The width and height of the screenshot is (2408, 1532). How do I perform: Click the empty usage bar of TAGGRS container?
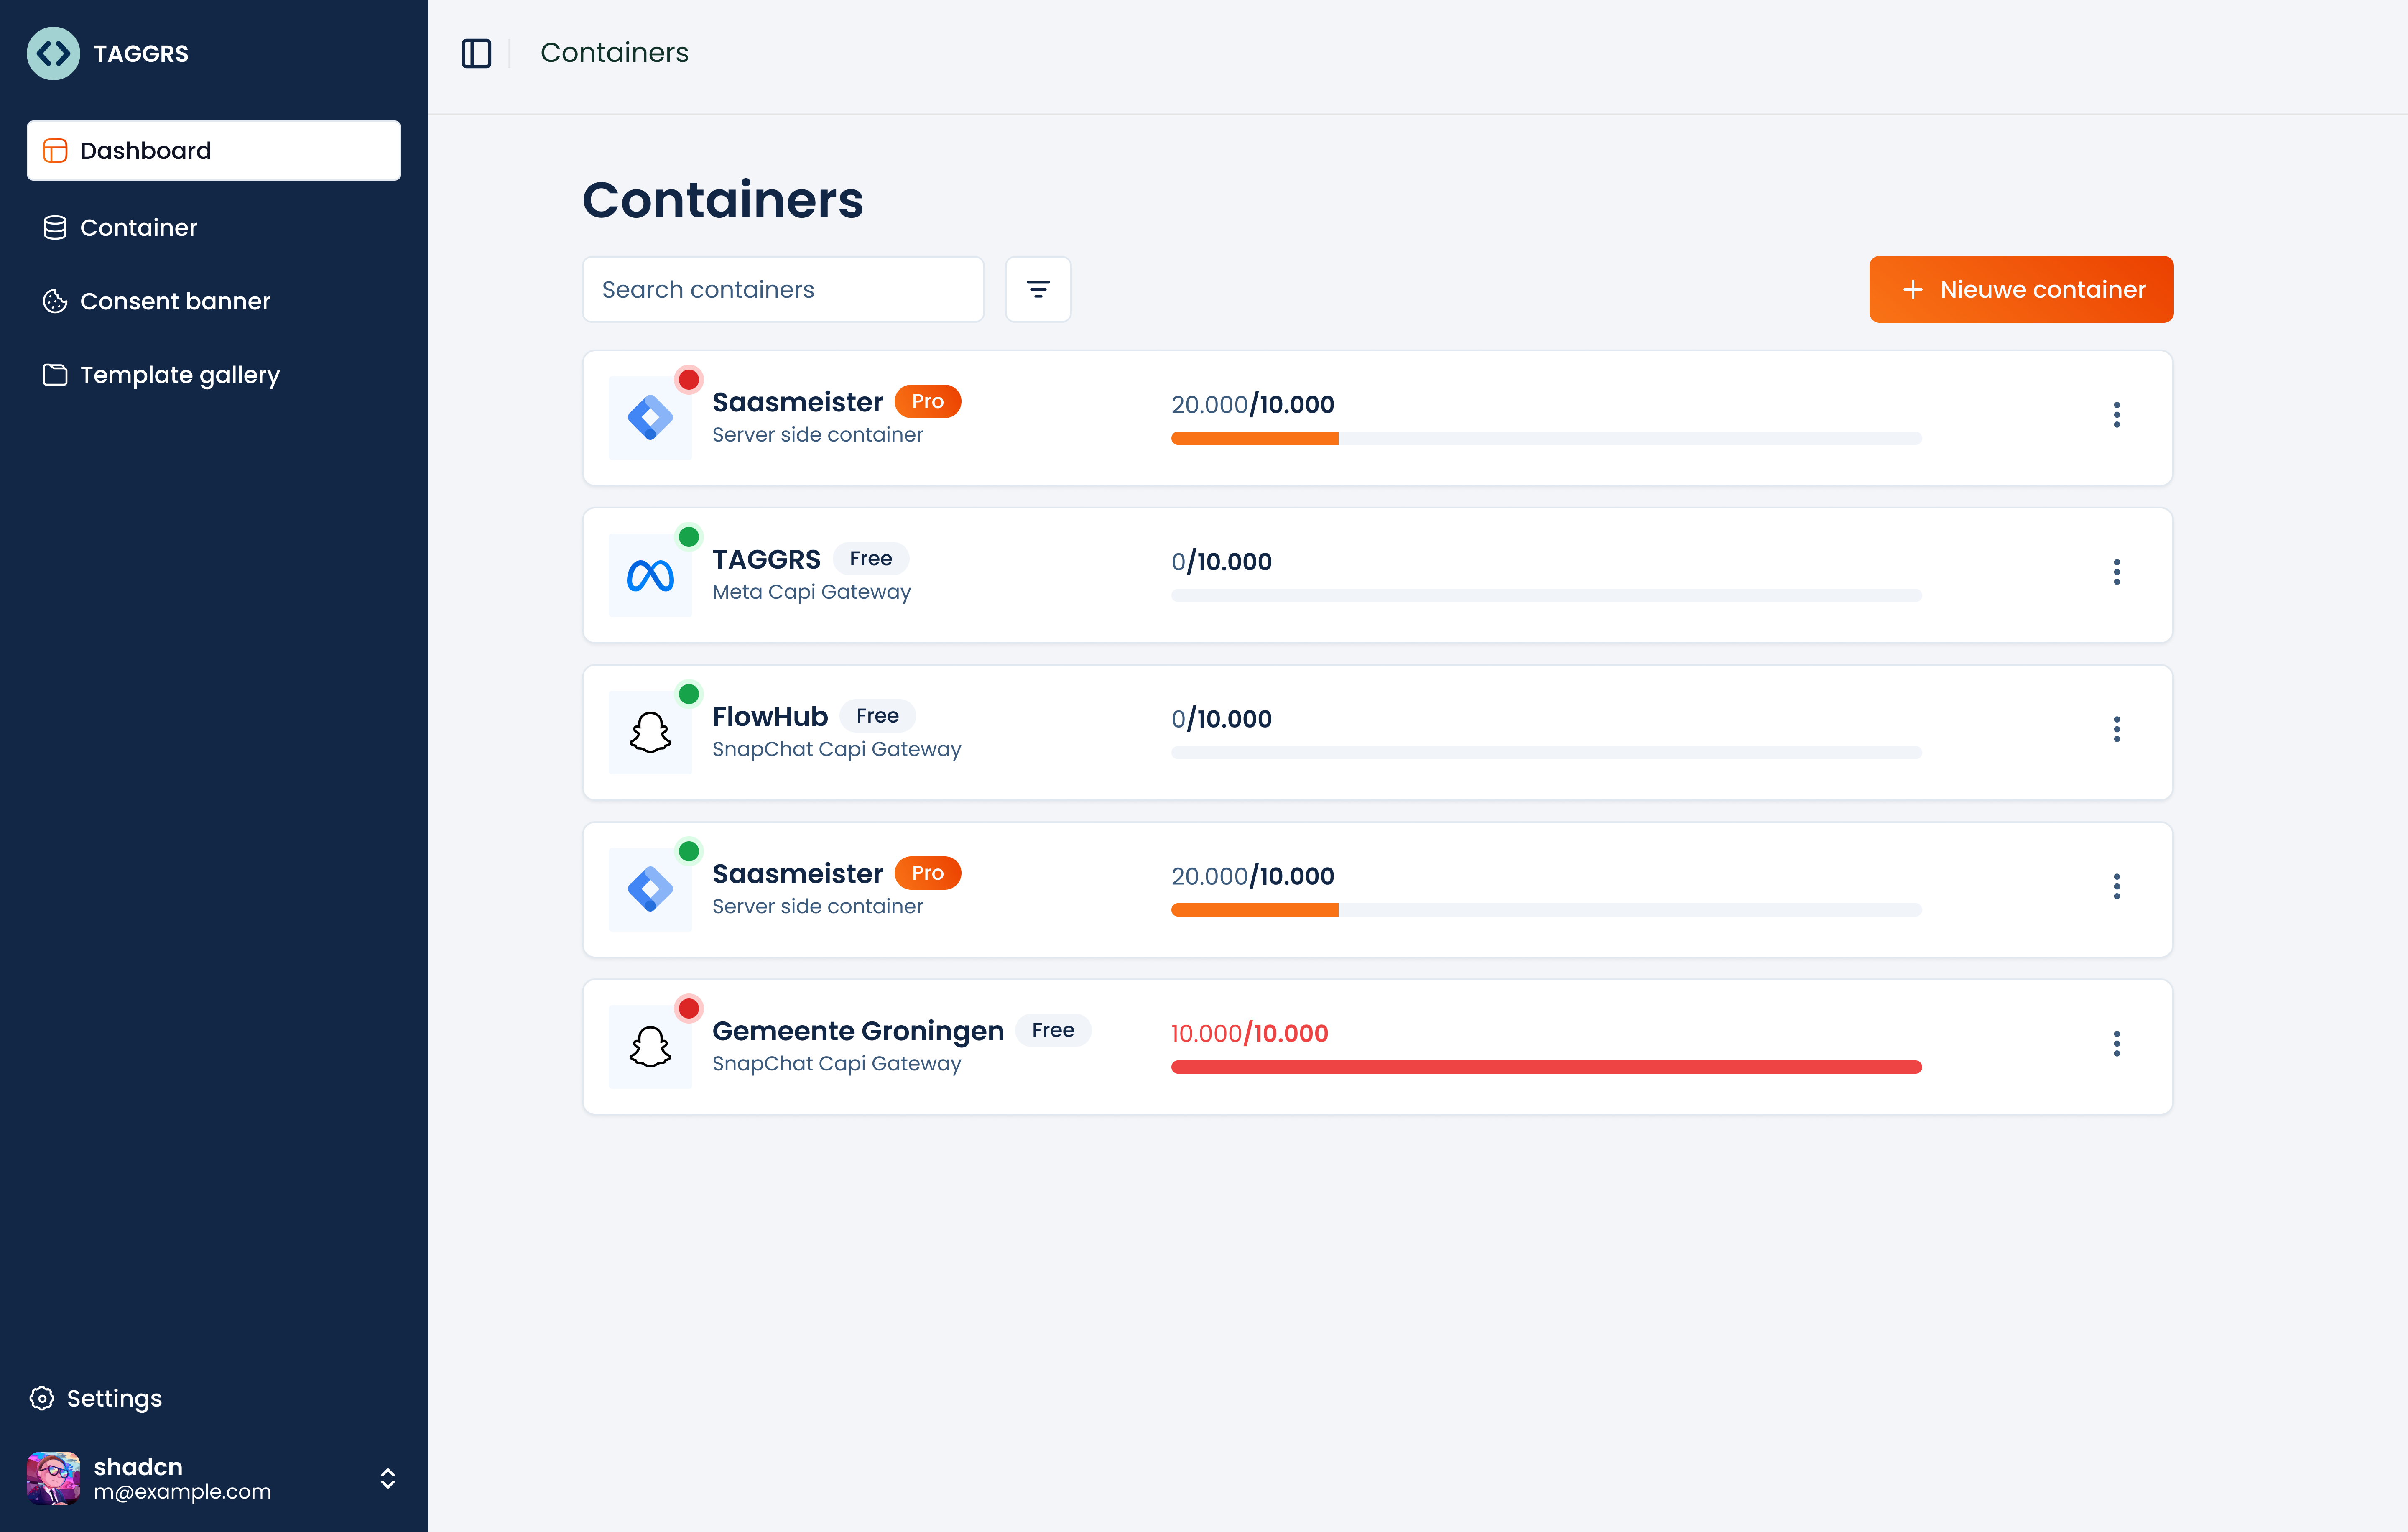tap(1546, 595)
